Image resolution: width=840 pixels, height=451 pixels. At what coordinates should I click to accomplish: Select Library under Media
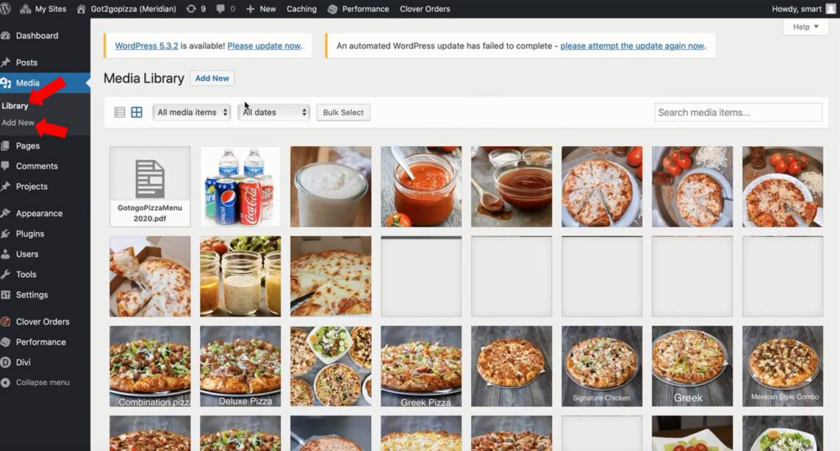click(x=15, y=106)
